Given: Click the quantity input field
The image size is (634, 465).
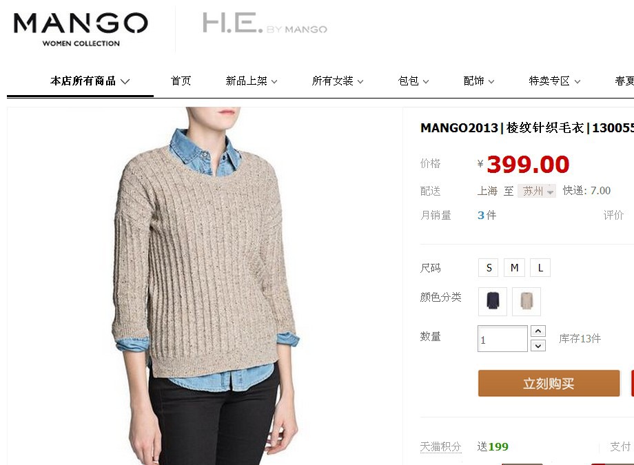Looking at the screenshot, I should coord(502,339).
